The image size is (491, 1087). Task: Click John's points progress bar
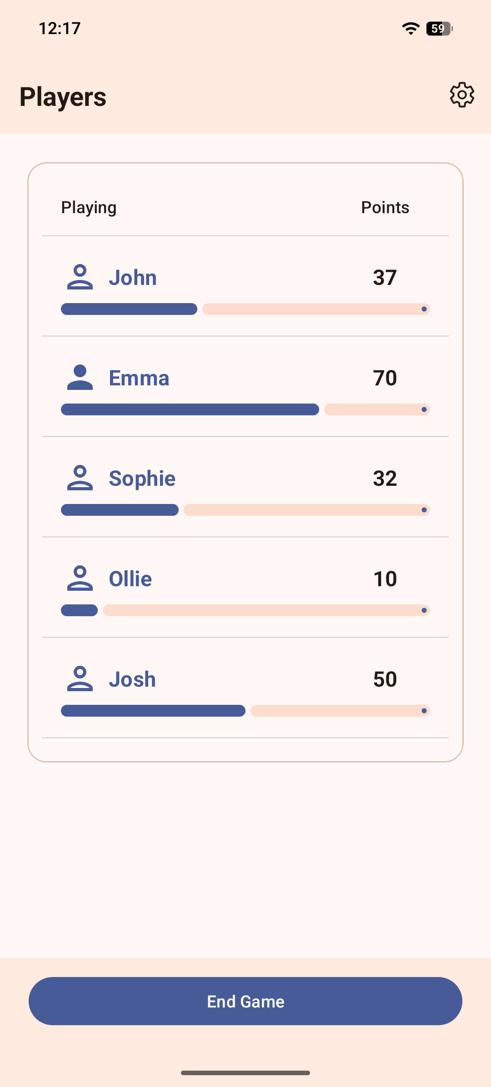click(x=245, y=309)
